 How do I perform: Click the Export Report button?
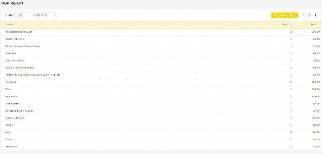pyautogui.click(x=284, y=15)
